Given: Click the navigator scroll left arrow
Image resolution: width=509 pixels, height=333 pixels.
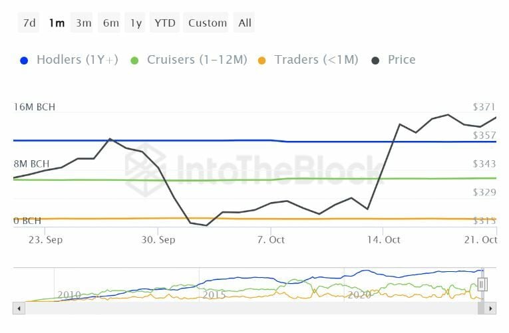Looking at the screenshot, I should tap(19, 308).
